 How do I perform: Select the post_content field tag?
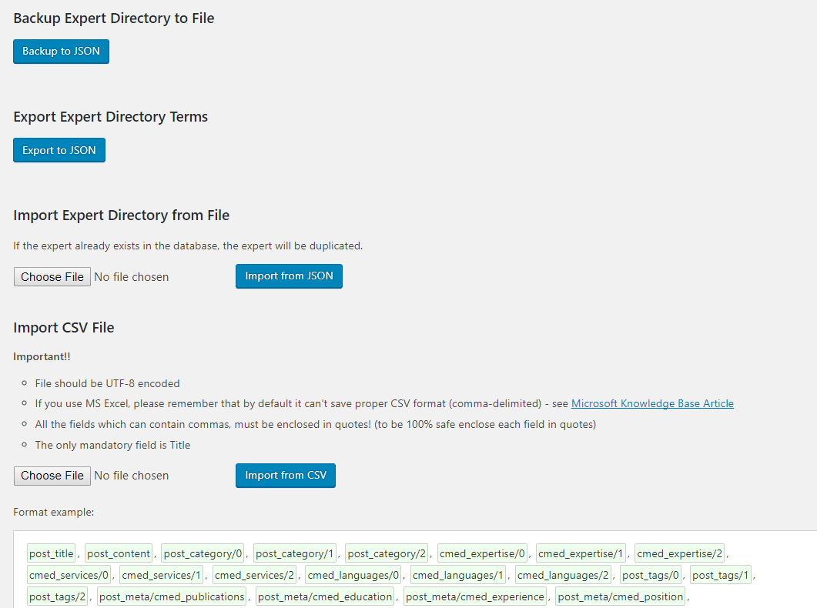click(x=119, y=553)
